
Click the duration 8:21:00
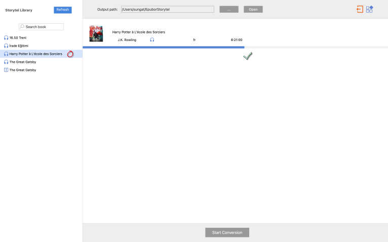pos(237,40)
